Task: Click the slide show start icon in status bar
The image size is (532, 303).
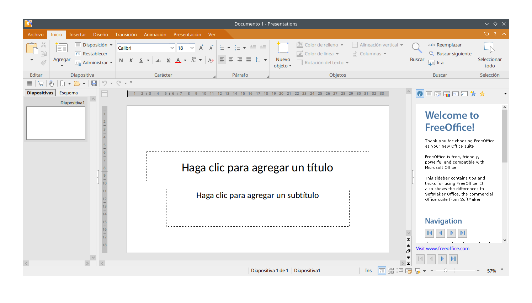Action: [x=417, y=271]
